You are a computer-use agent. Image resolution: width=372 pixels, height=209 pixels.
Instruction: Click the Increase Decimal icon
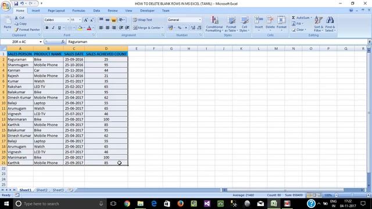[193, 28]
